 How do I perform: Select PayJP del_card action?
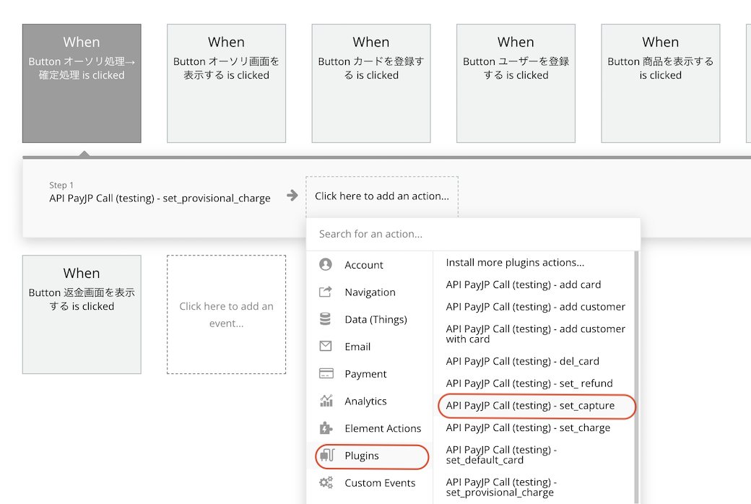[523, 361]
